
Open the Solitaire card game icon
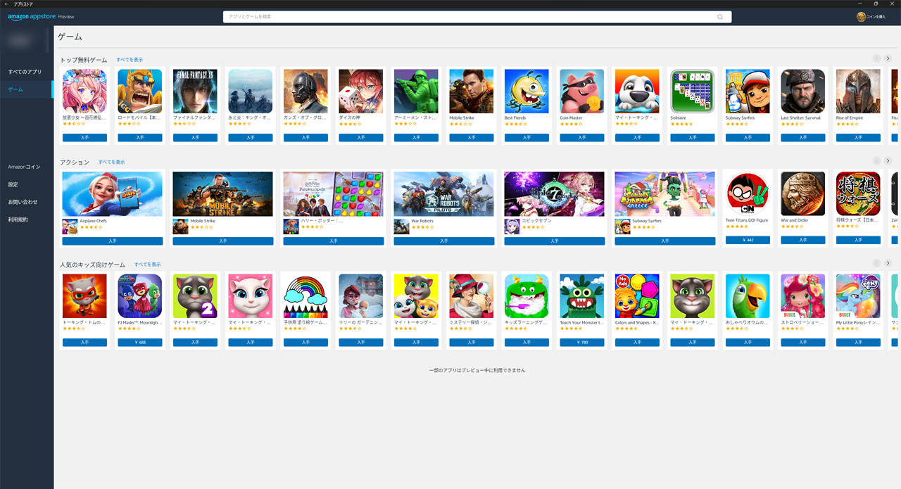coord(693,91)
